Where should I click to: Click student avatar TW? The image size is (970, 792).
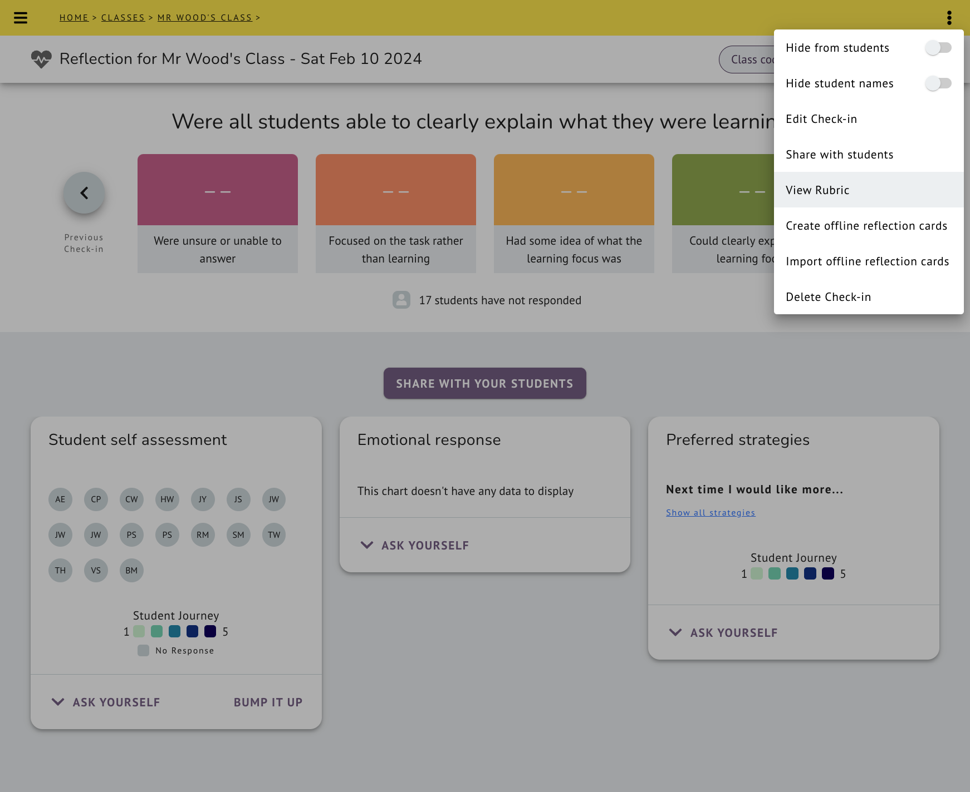click(274, 535)
